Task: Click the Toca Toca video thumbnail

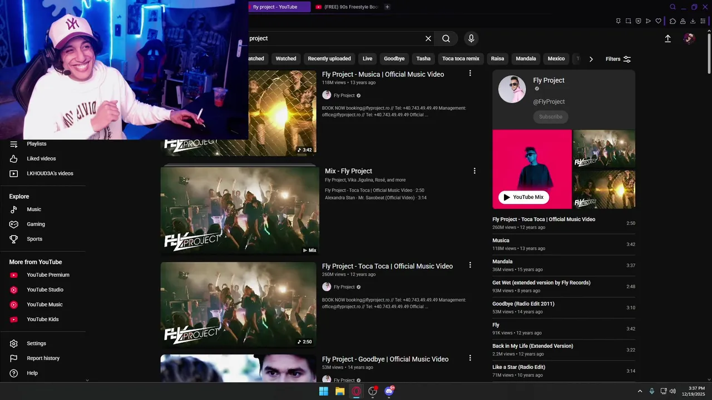Action: pyautogui.click(x=239, y=305)
